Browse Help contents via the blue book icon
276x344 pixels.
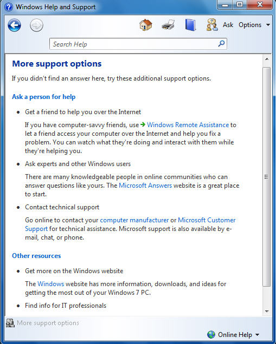pyautogui.click(x=190, y=25)
